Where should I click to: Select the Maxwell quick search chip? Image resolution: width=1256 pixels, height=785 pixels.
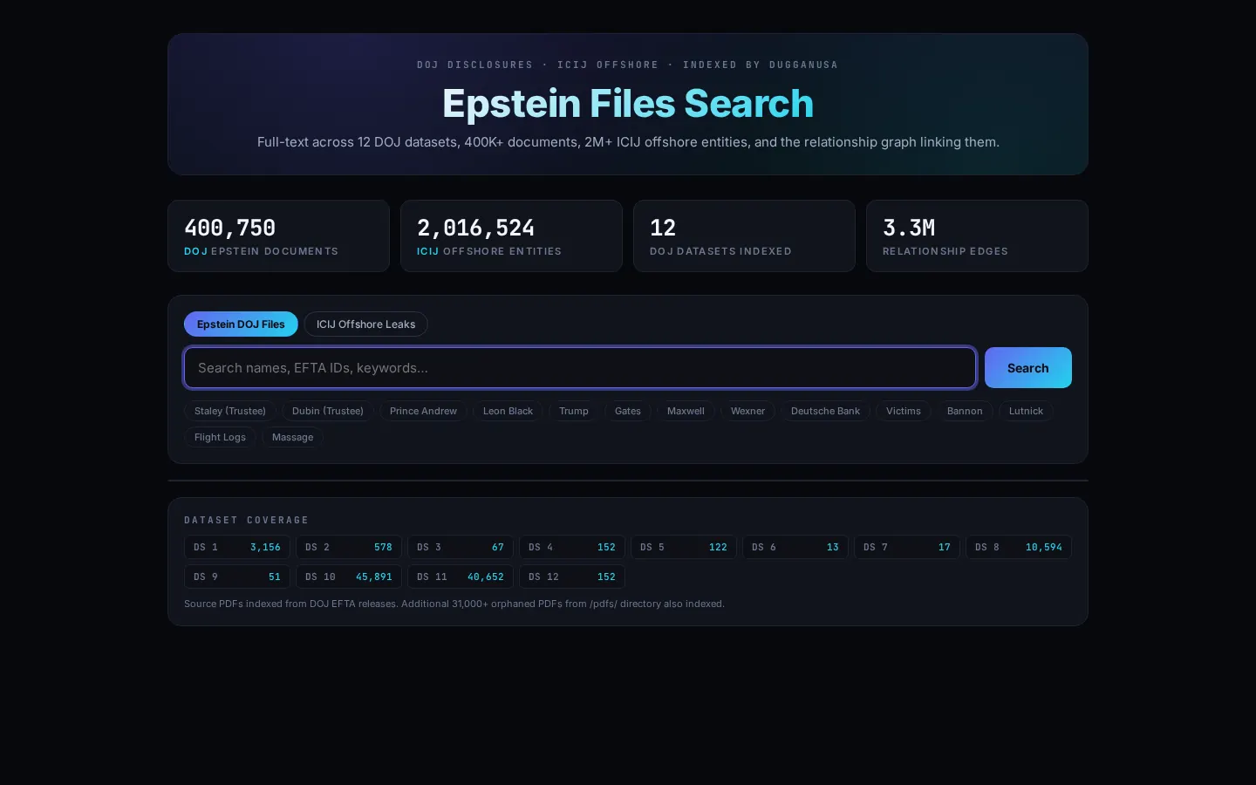686,411
